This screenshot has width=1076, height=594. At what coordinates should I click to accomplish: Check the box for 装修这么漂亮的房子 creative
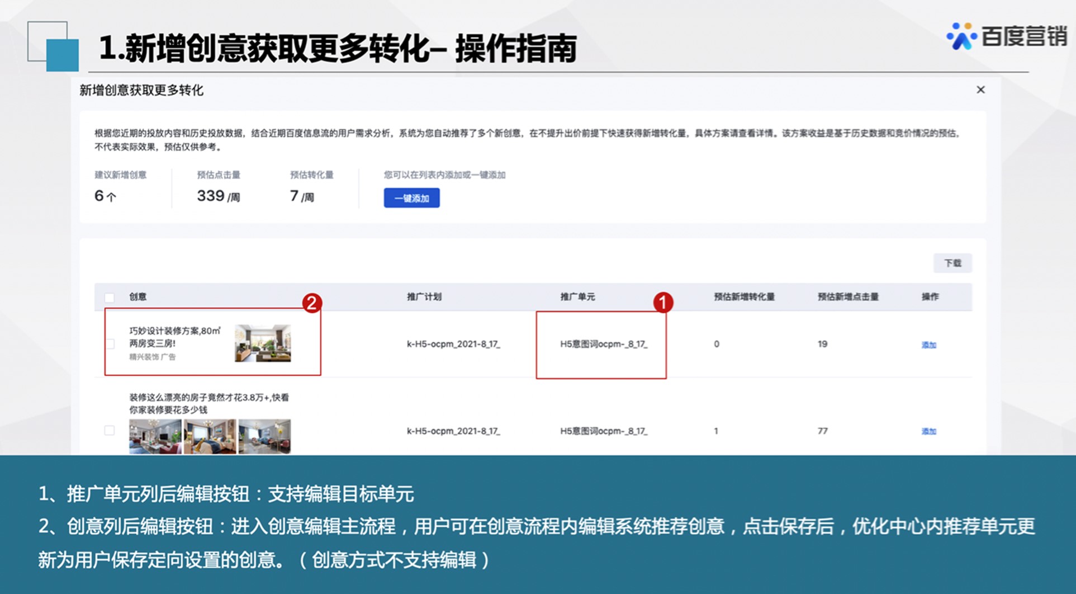coord(110,430)
